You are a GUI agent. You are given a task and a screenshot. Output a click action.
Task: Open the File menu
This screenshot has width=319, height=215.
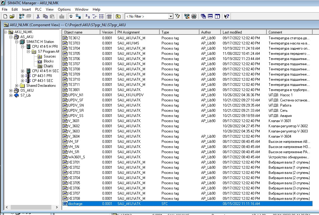(x=5, y=9)
